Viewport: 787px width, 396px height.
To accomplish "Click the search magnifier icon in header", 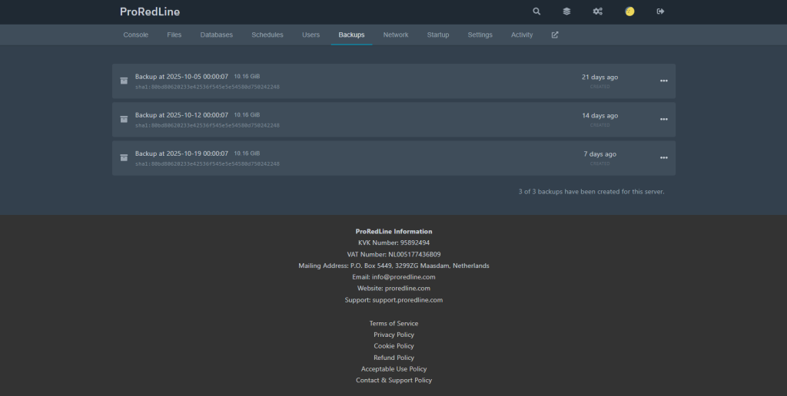I will pyautogui.click(x=536, y=12).
